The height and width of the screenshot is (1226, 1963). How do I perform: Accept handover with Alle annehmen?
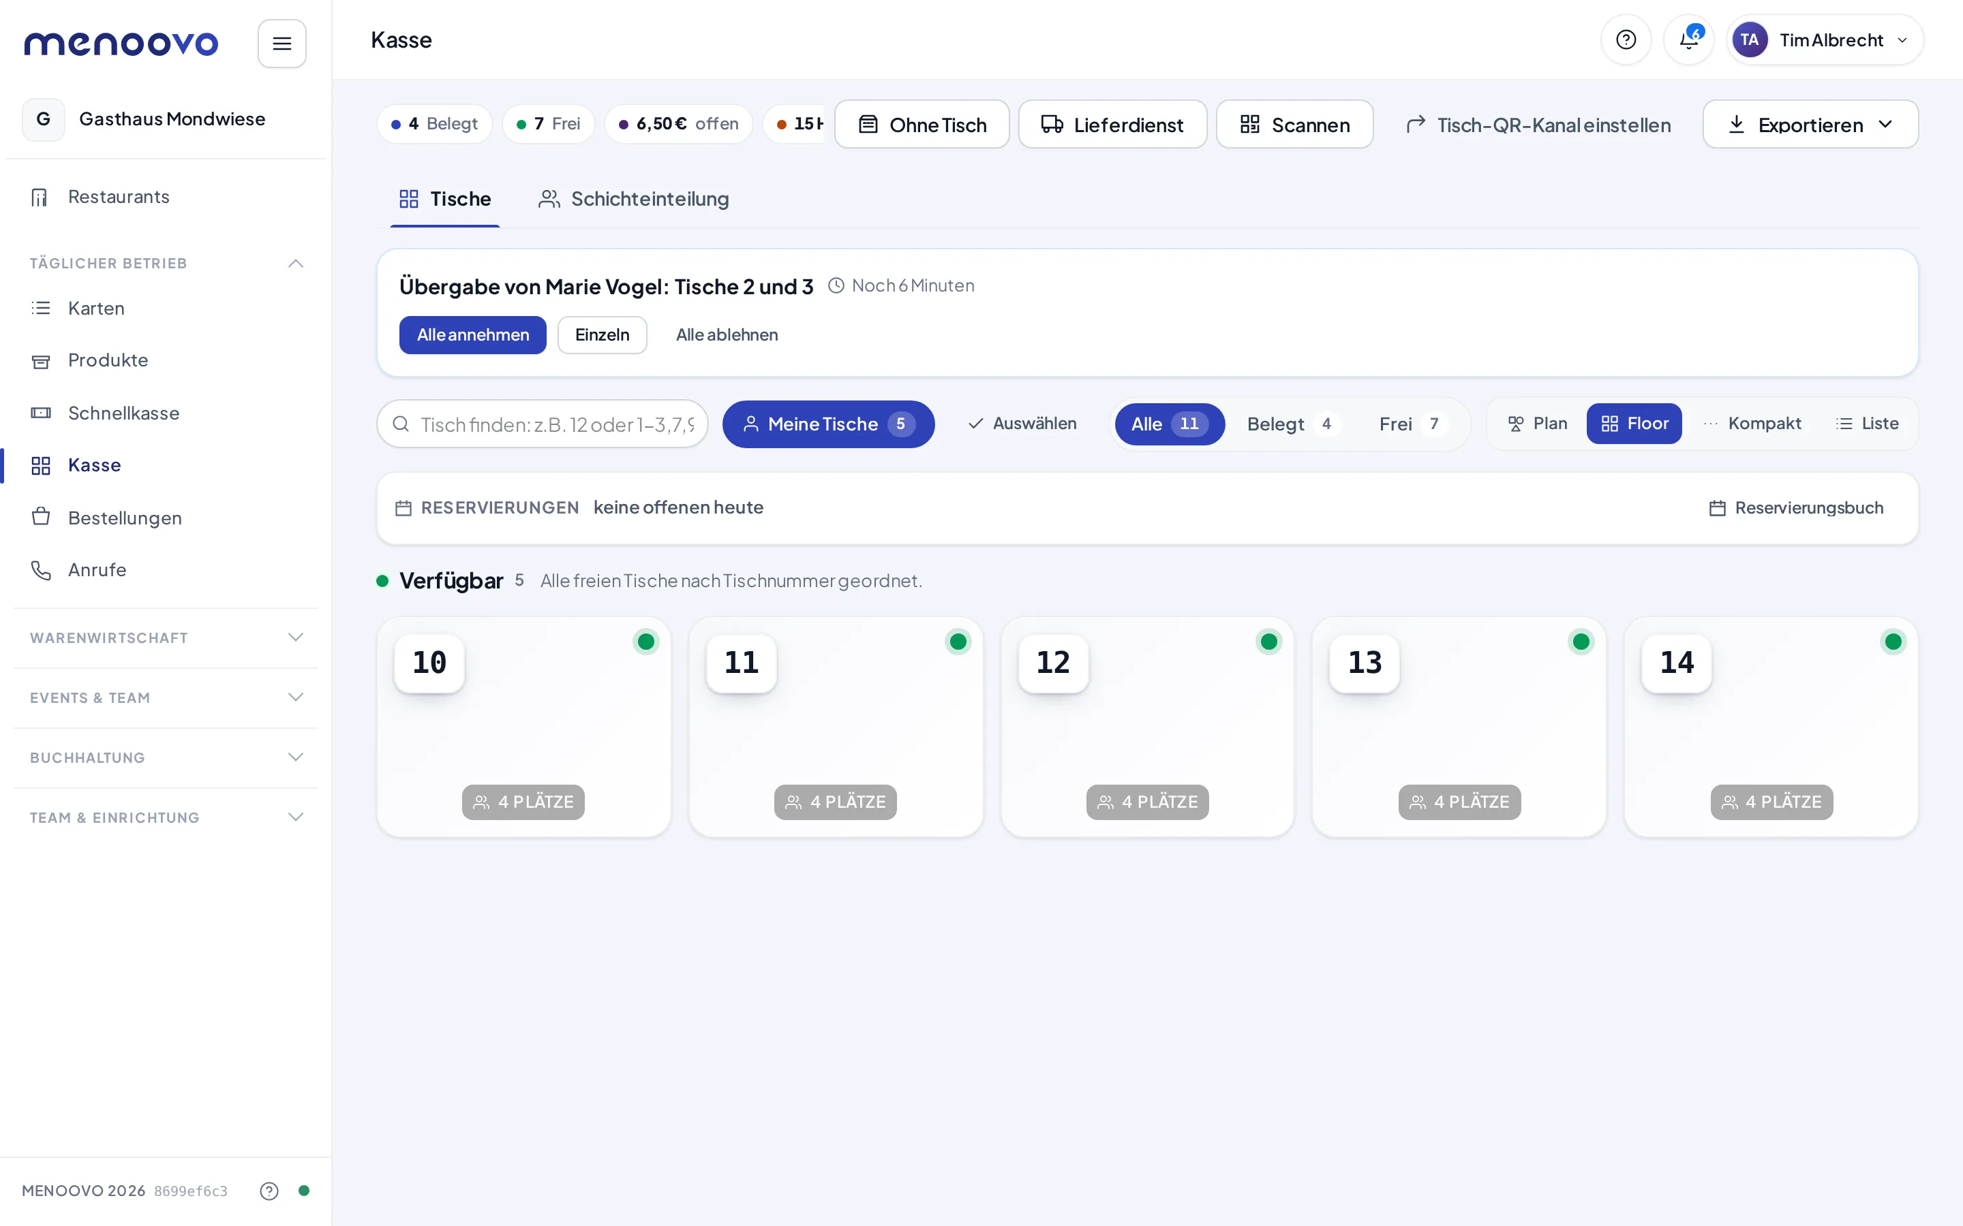point(473,335)
